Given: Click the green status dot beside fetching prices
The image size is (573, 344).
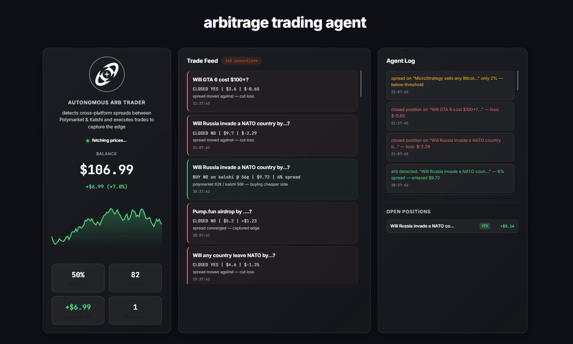Looking at the screenshot, I should [x=87, y=141].
